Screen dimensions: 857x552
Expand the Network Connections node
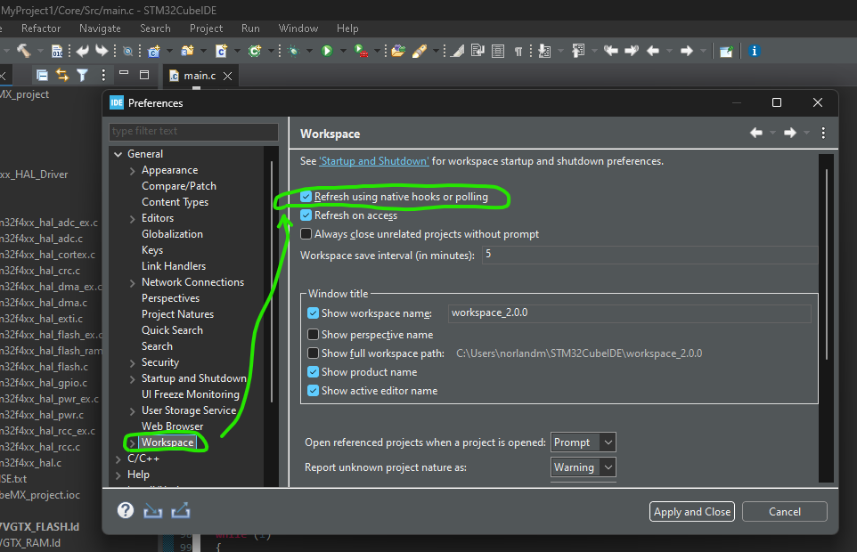tap(132, 282)
